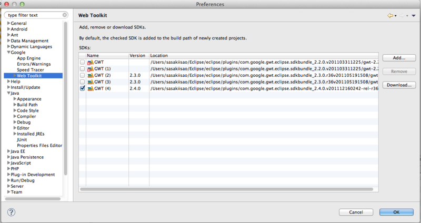Click the Download... button
421x223 pixels.
[399, 85]
